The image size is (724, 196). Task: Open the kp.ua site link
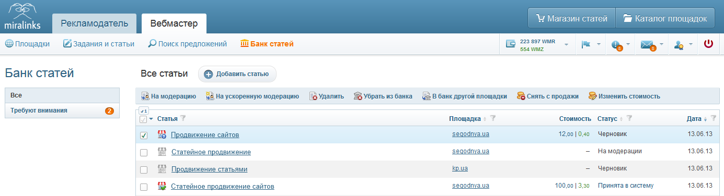click(460, 168)
